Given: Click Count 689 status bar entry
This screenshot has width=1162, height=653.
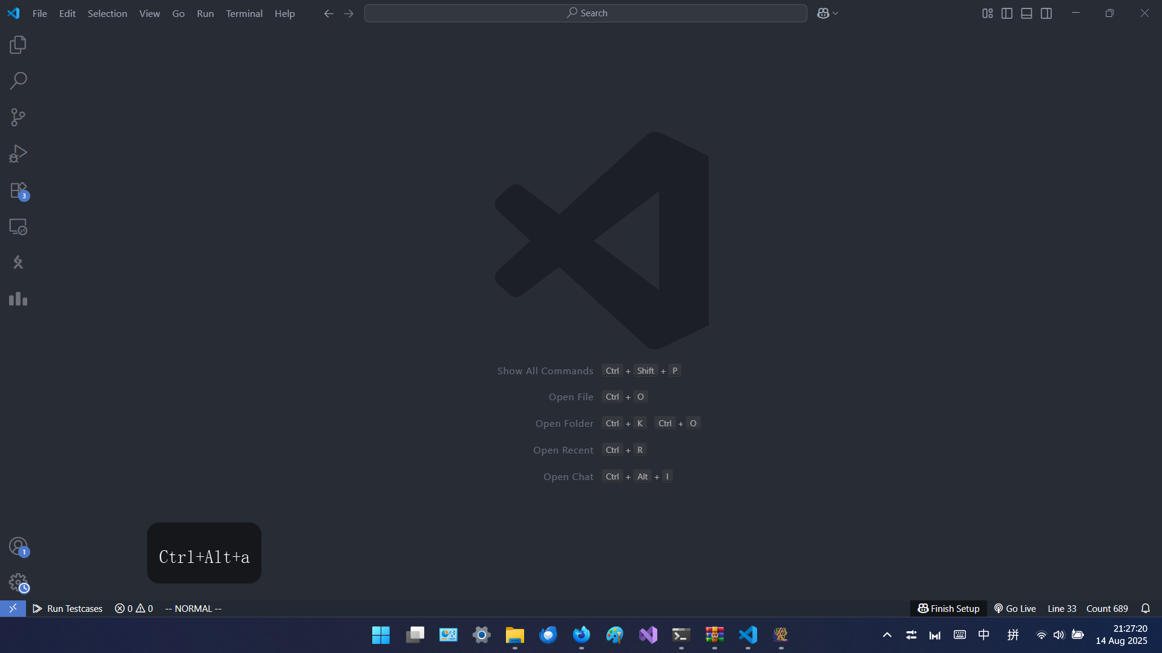Looking at the screenshot, I should click(1107, 608).
